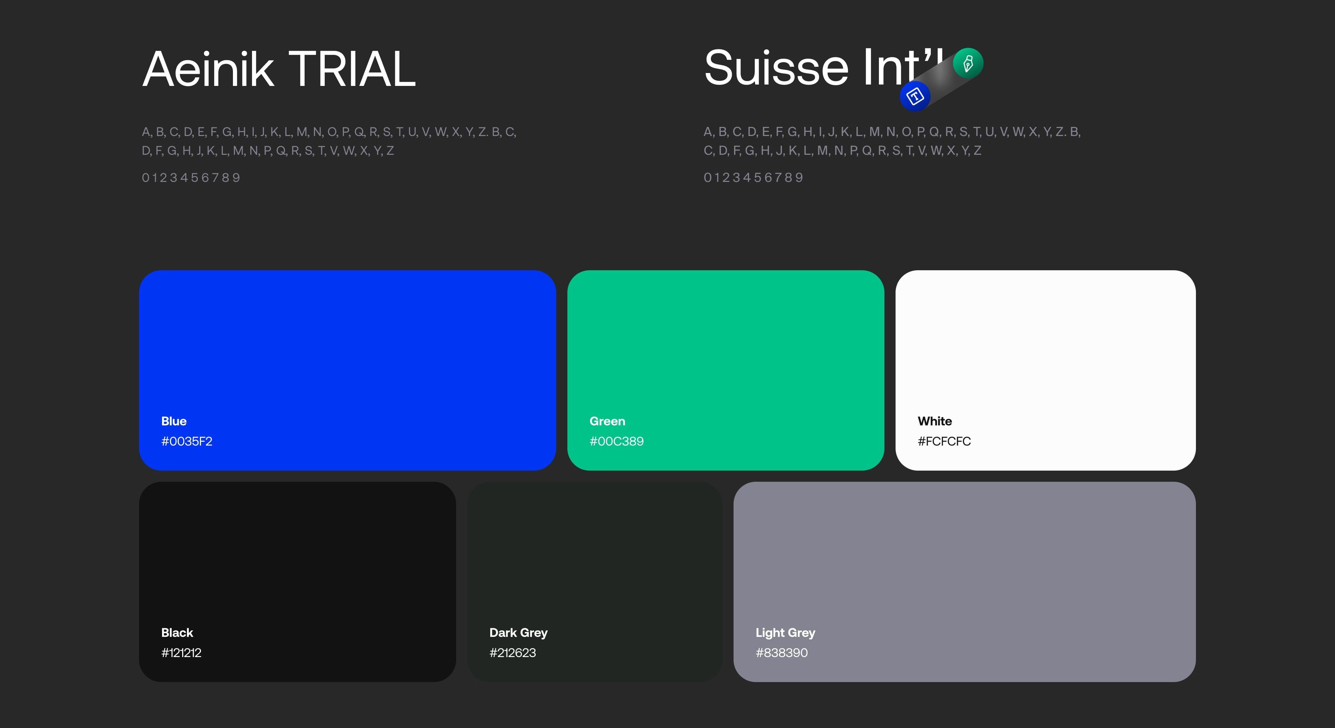The image size is (1335, 728).
Task: Click the #00C389 hex code text
Action: point(616,441)
